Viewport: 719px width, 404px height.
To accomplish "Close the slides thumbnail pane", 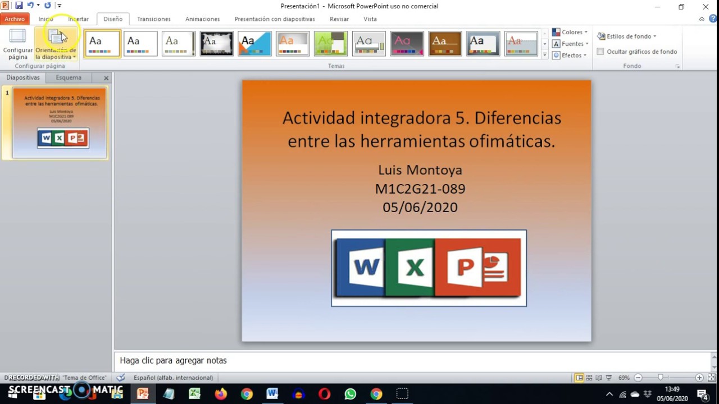I will coord(106,78).
